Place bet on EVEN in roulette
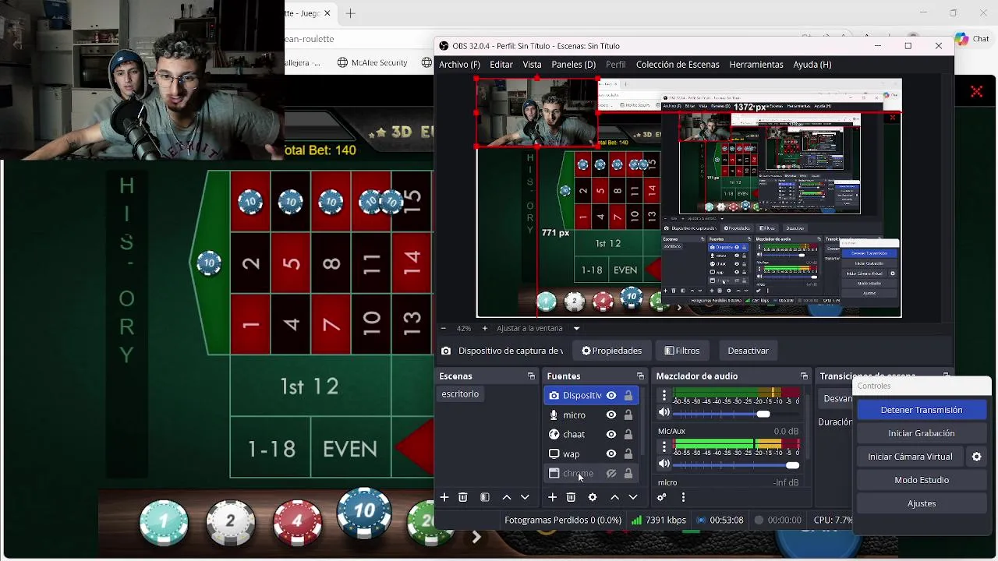This screenshot has height=561, width=998. (x=350, y=449)
